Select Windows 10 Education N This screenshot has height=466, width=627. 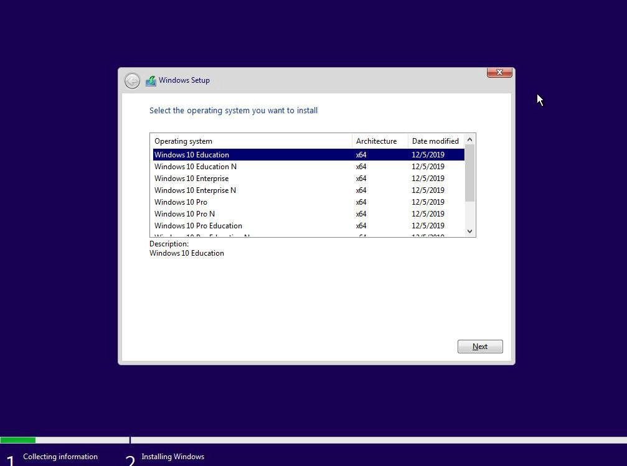point(308,167)
